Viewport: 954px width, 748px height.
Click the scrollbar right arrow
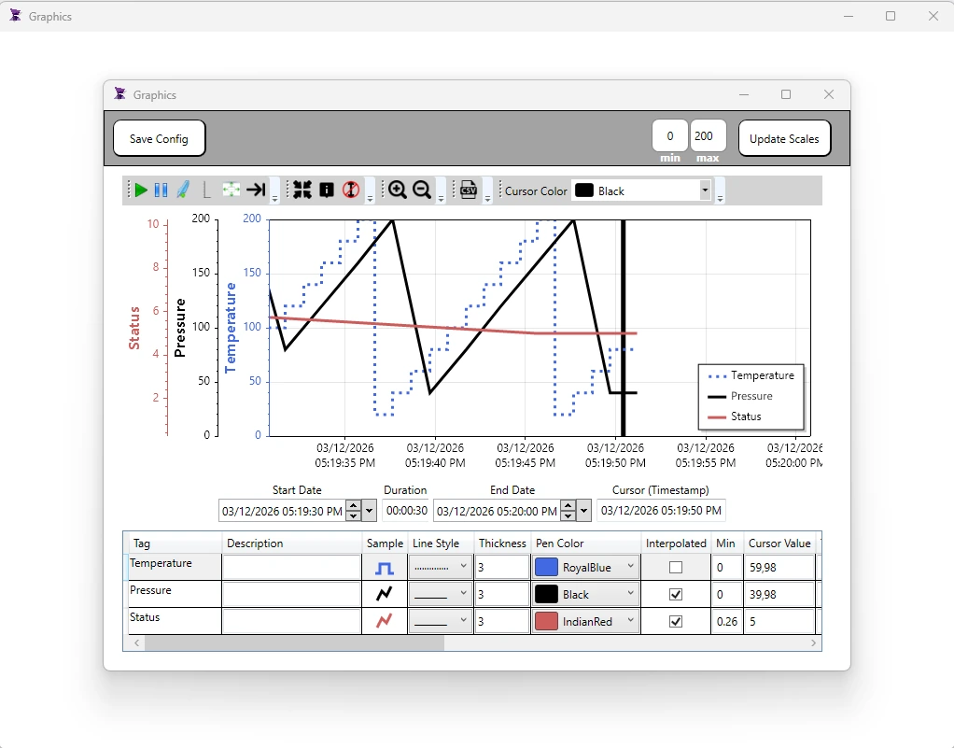813,643
